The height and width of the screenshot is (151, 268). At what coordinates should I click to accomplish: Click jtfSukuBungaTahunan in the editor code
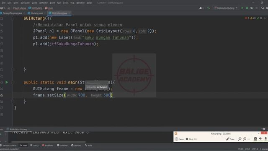pyautogui.click(x=72, y=44)
